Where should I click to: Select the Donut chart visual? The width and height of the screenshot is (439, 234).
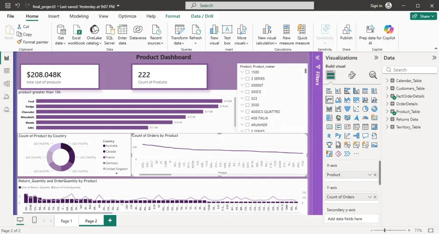(374, 109)
